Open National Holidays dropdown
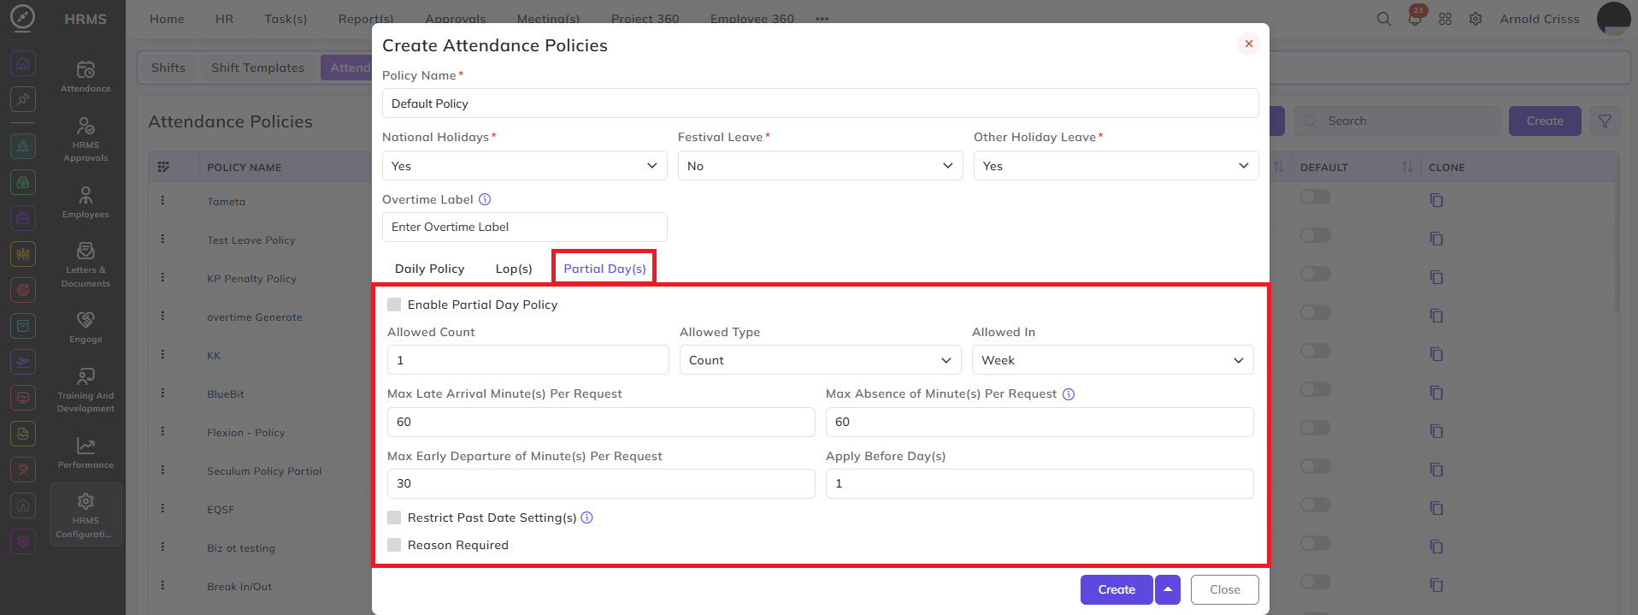Image resolution: width=1638 pixels, height=615 pixels. tap(525, 166)
